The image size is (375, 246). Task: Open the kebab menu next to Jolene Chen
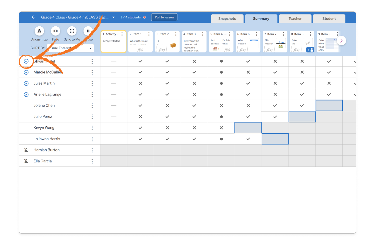pyautogui.click(x=92, y=105)
